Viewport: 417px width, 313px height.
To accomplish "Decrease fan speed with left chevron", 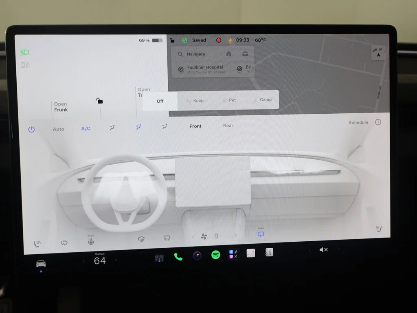I will pos(193,236).
